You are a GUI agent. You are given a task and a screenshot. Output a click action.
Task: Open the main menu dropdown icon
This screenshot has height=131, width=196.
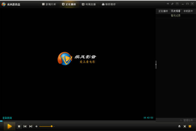coord(177,4)
